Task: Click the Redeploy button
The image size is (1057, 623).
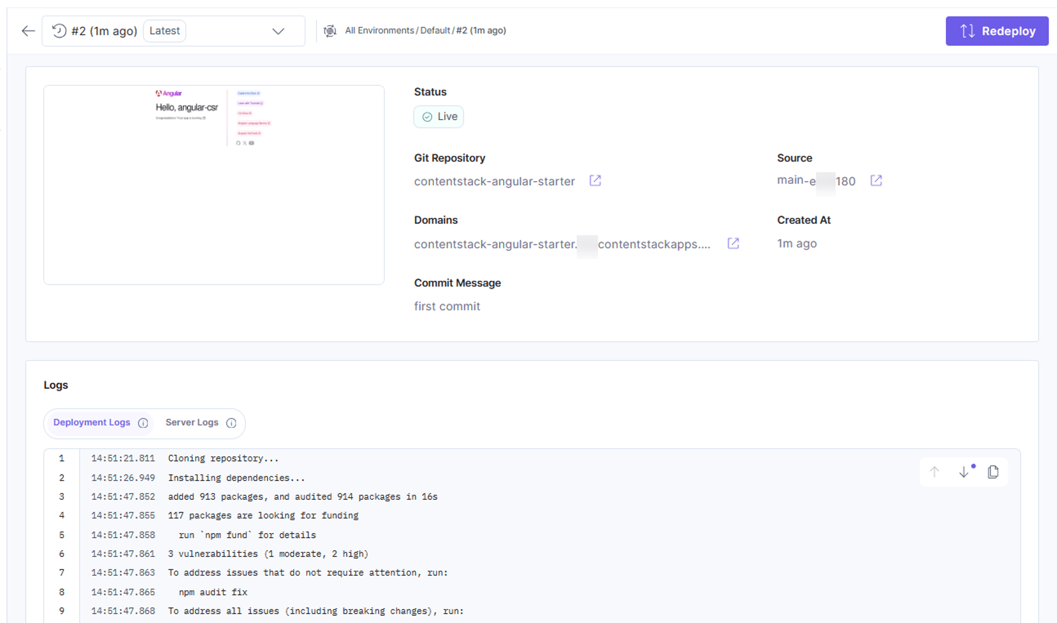Action: (996, 31)
